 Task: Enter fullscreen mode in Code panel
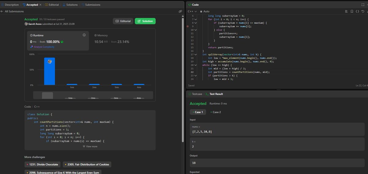[363, 5]
